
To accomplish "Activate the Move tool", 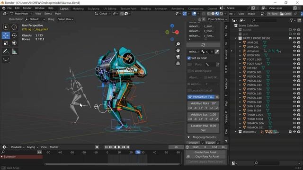I will (x=6, y=35).
